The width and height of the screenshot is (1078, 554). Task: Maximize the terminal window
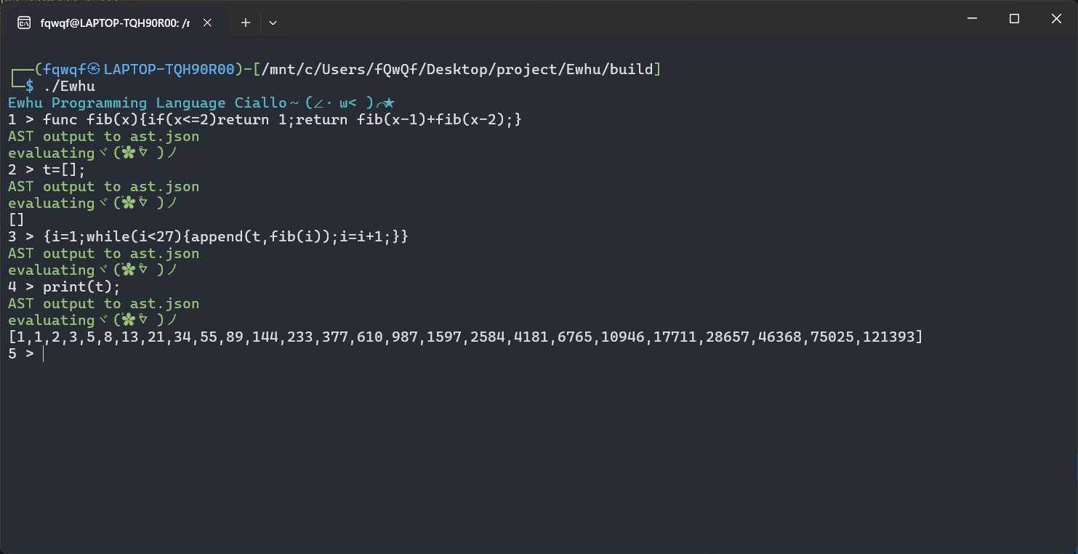click(1014, 19)
